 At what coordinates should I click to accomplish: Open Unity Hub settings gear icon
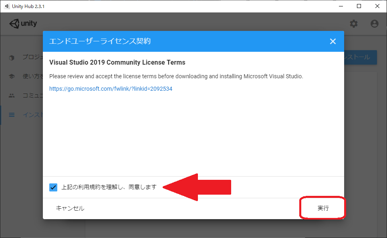point(354,24)
